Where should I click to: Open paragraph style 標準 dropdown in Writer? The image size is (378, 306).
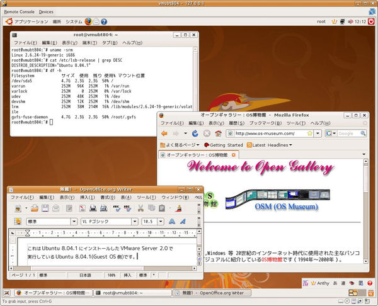pyautogui.click(x=74, y=222)
